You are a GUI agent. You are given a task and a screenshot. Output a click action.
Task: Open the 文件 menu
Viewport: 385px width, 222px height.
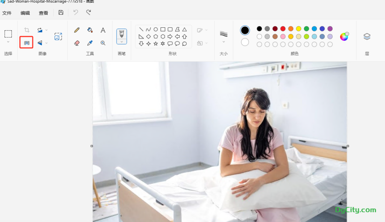(x=7, y=13)
